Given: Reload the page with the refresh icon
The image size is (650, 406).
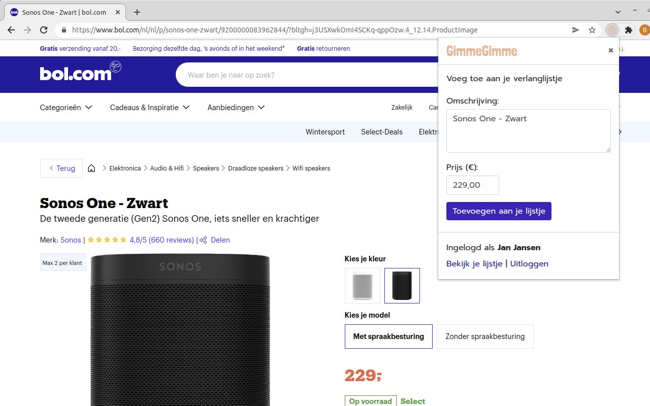Looking at the screenshot, I should point(44,30).
